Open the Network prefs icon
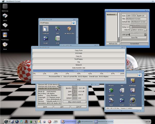The width and height of the screenshot is (155, 124). (x=133, y=100)
